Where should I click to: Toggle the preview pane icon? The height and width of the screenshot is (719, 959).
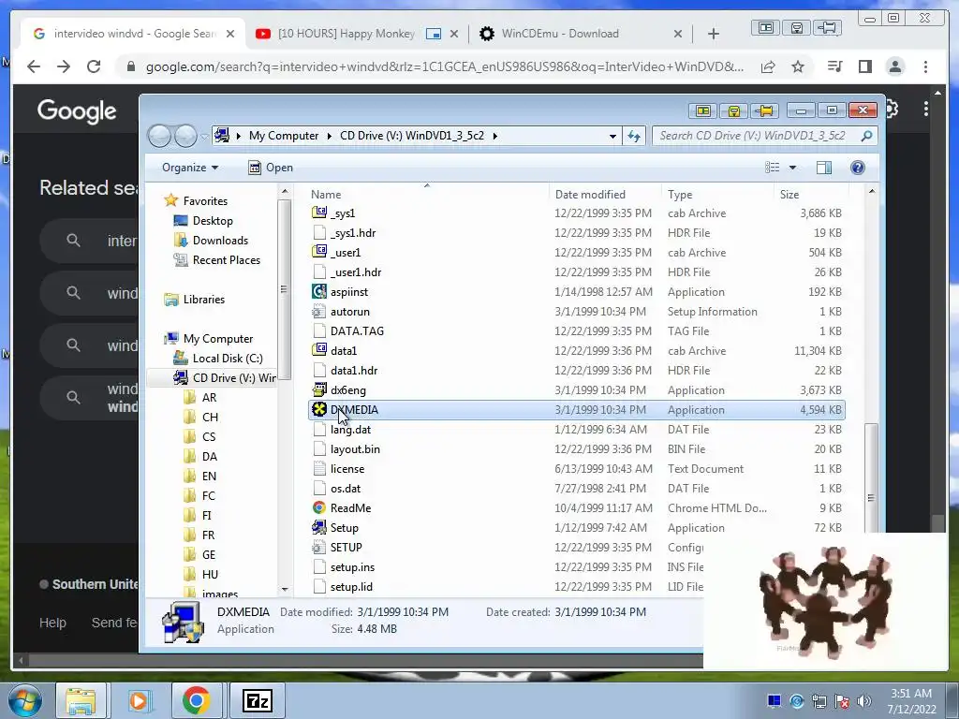tap(824, 168)
